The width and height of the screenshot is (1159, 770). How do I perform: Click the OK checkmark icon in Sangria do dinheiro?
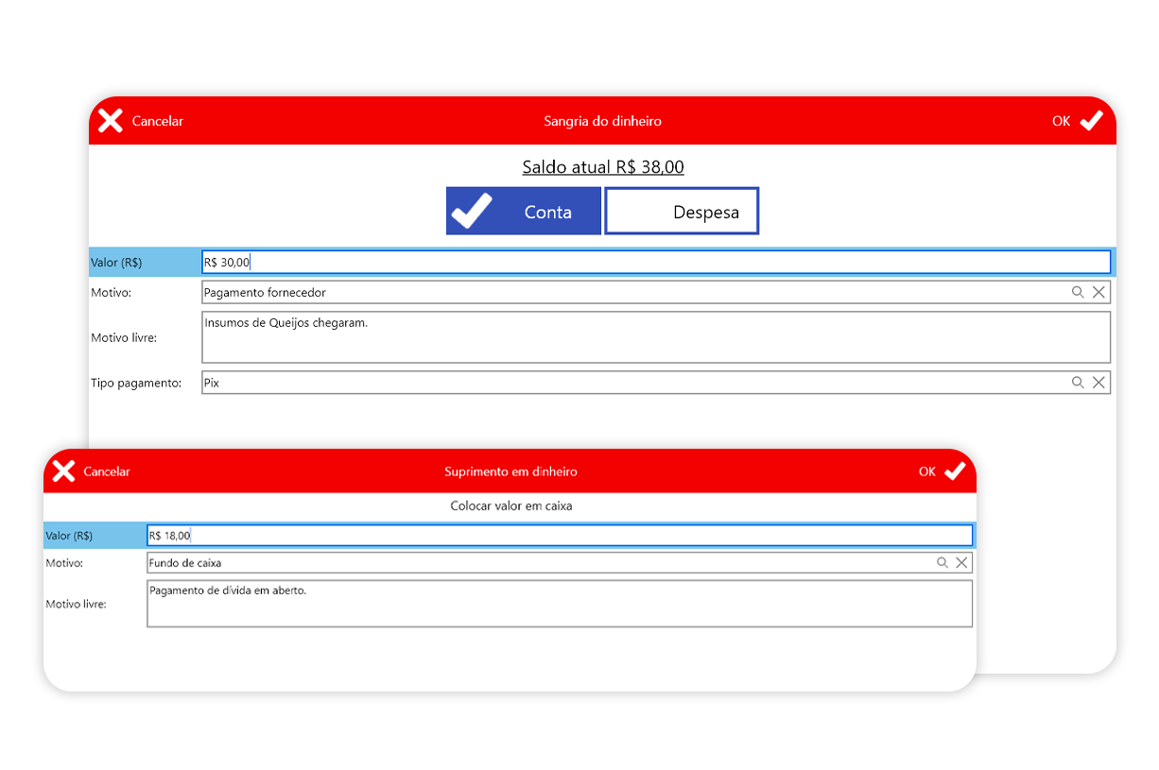(1092, 121)
